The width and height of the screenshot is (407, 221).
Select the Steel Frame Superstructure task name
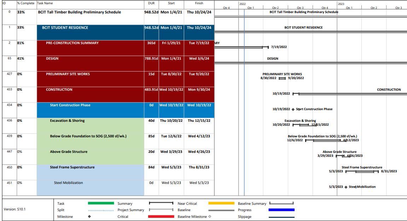point(72,167)
